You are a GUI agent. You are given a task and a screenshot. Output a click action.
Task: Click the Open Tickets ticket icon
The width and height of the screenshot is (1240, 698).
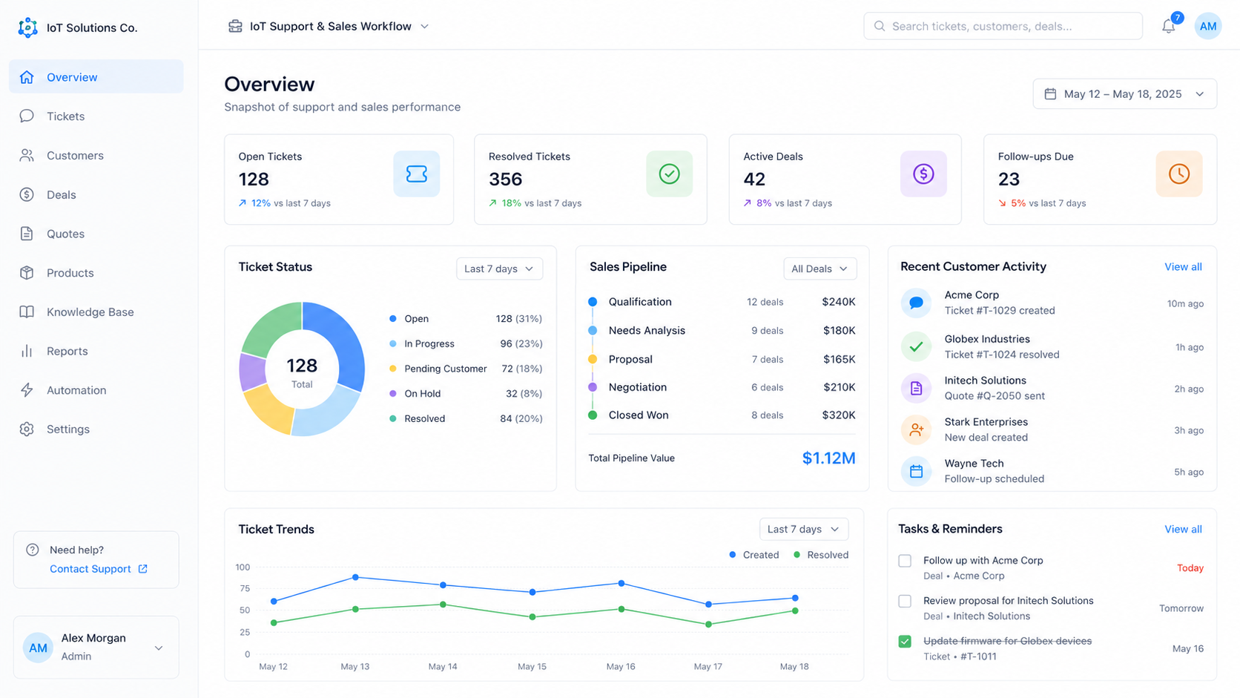click(417, 174)
